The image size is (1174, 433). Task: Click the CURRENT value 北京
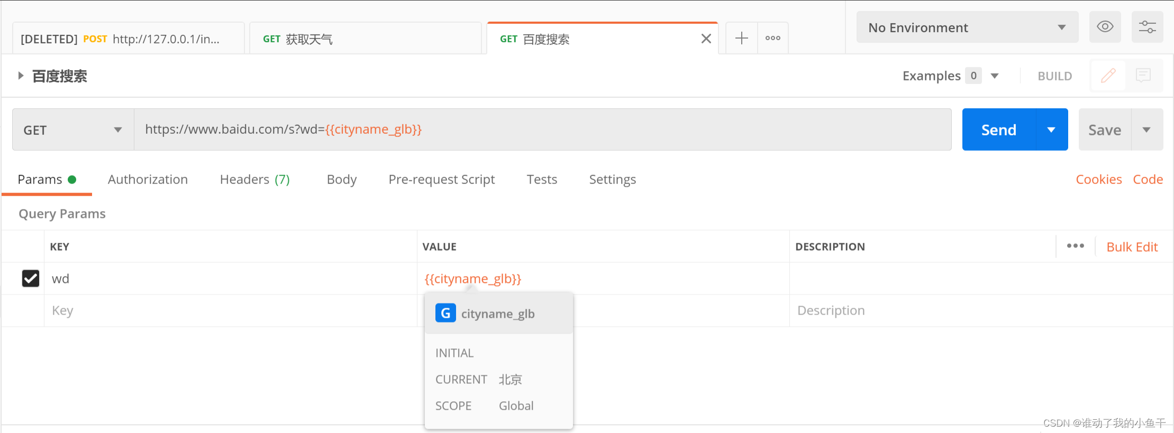coord(511,379)
